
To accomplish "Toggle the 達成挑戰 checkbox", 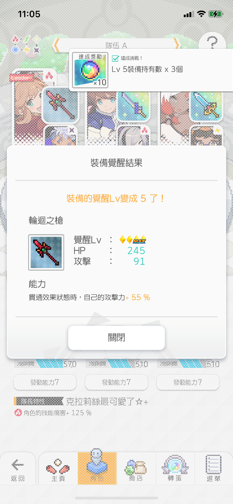I will (115, 58).
